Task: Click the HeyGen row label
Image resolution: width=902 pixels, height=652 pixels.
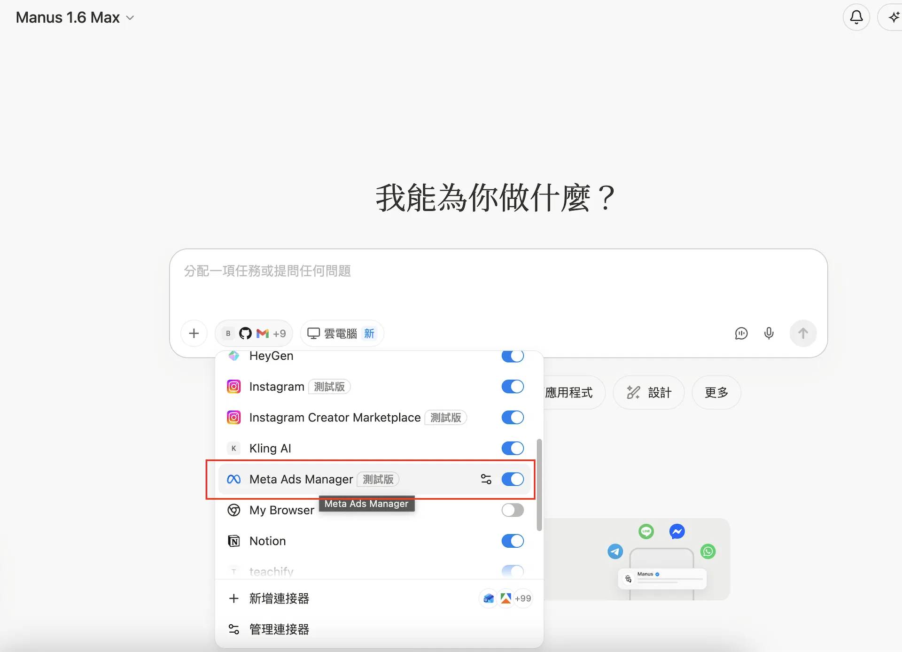Action: click(272, 356)
